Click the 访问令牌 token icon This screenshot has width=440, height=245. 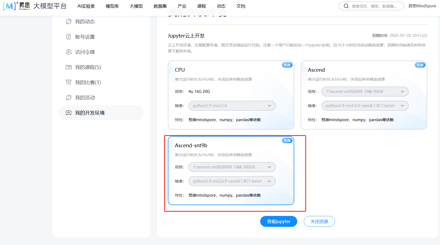click(69, 52)
